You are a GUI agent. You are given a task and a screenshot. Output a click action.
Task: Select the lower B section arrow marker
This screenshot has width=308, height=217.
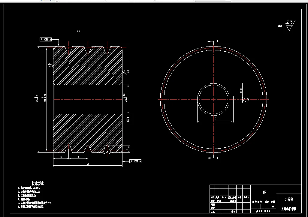[213, 158]
